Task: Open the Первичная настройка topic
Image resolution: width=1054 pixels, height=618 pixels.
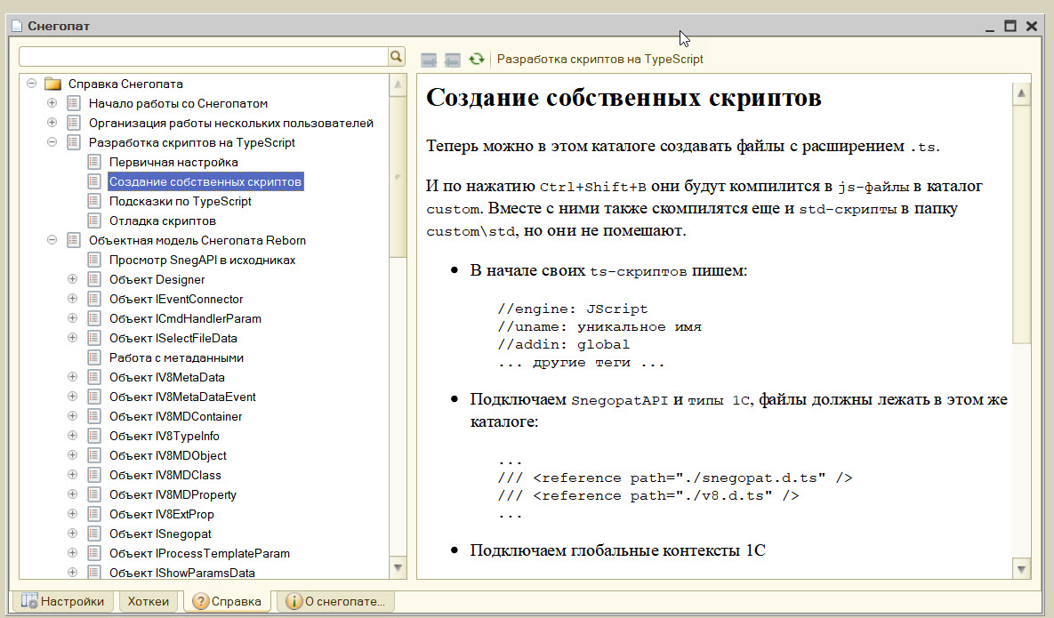Action: [173, 162]
